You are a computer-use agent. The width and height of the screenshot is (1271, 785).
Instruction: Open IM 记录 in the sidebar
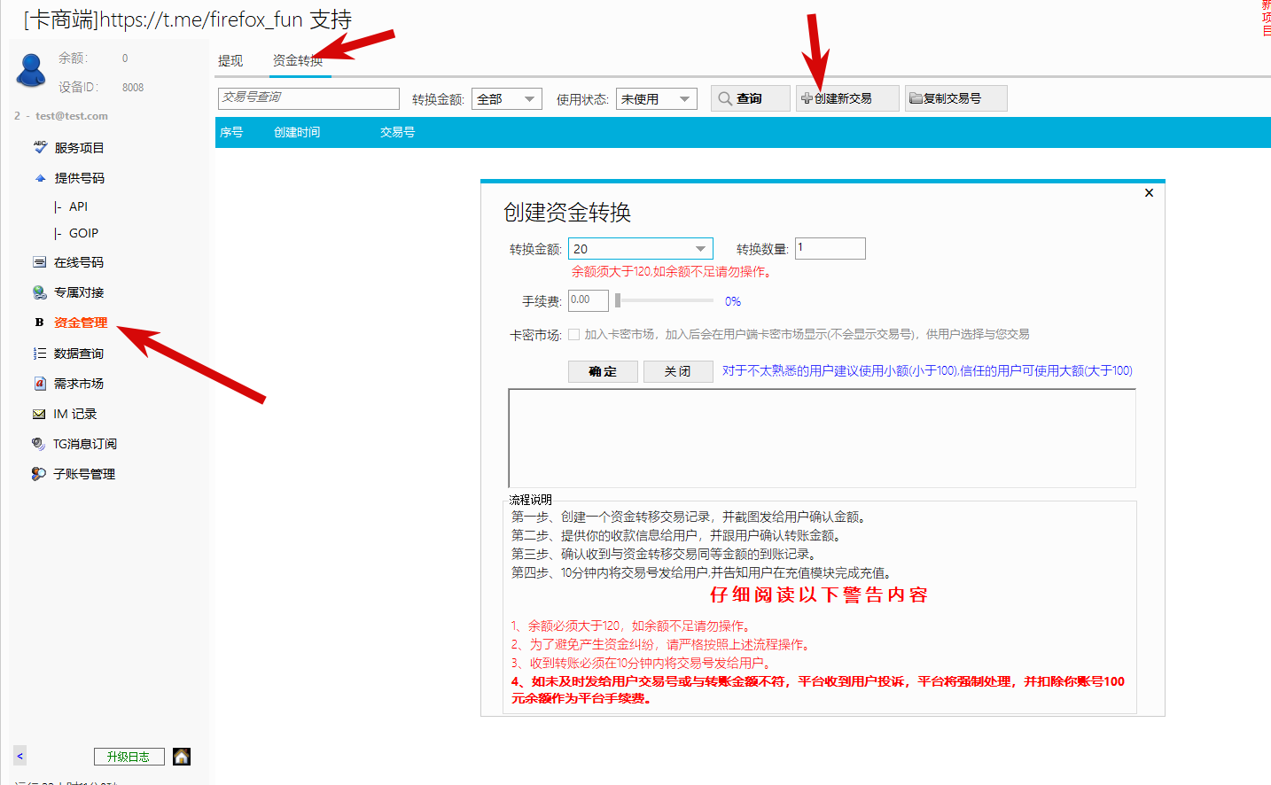tap(74, 414)
